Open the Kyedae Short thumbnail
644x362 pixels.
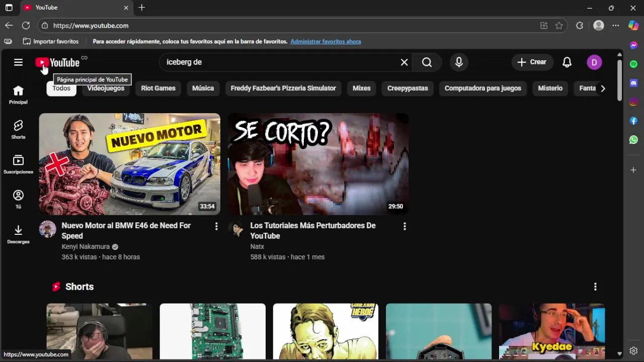click(552, 331)
